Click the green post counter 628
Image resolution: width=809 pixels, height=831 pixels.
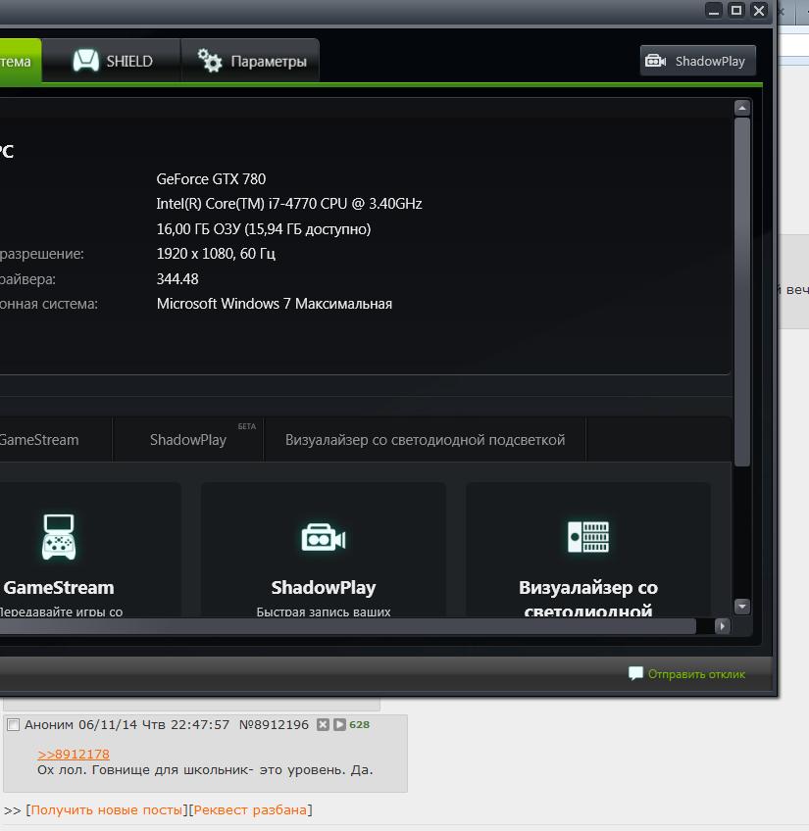pos(359,724)
